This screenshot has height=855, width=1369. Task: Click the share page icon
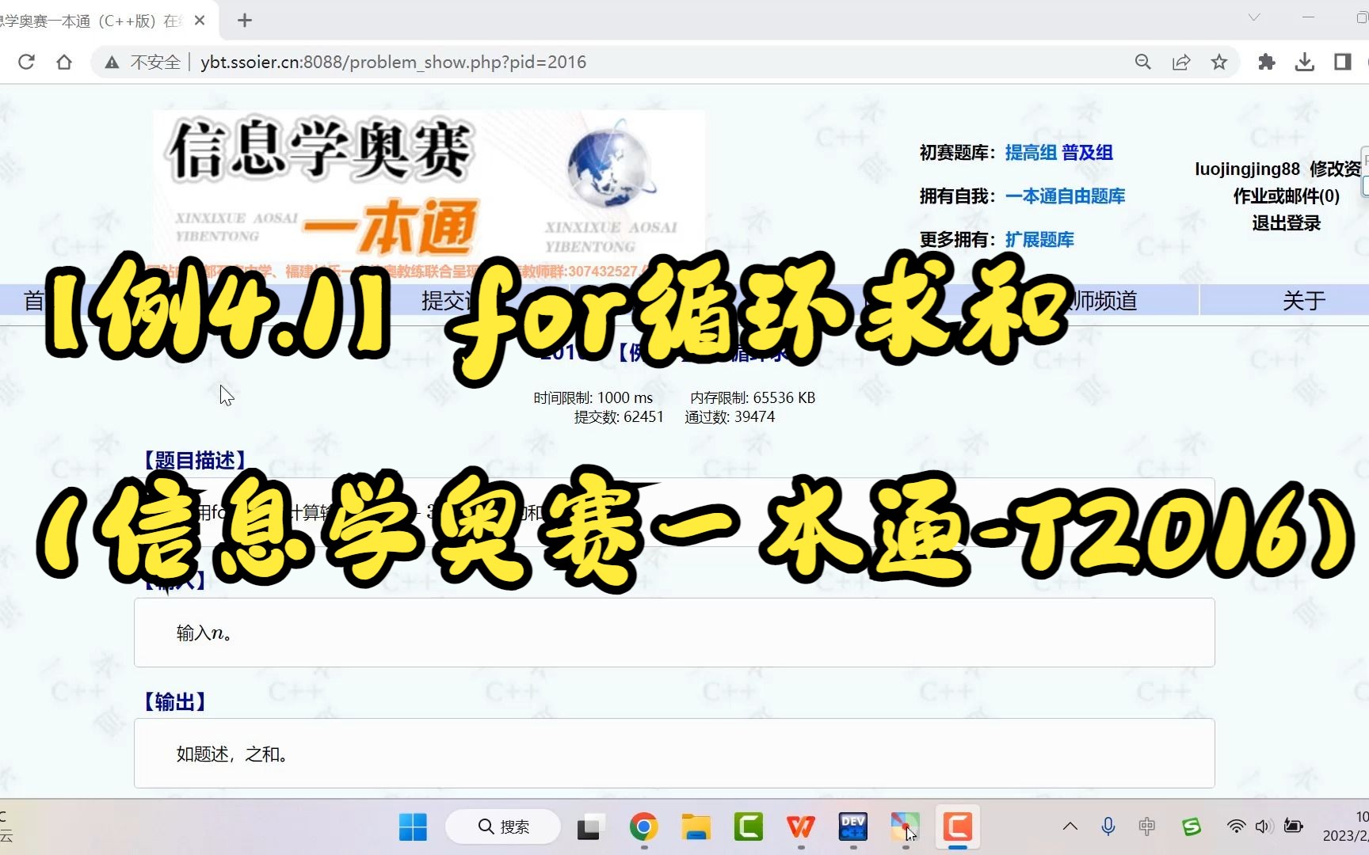[1181, 62]
